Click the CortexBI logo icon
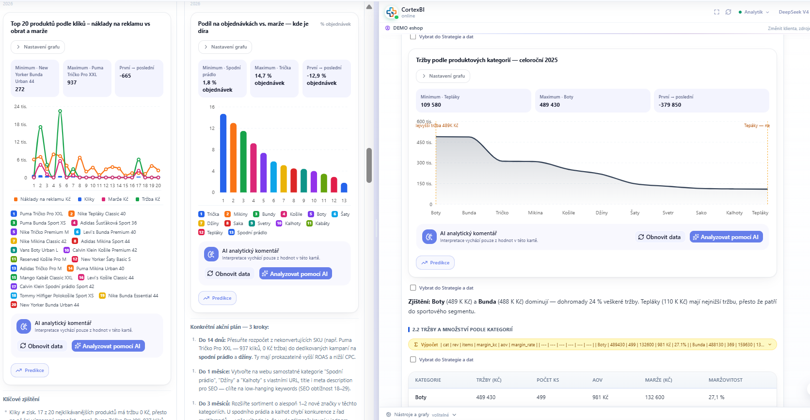Screen dimensions: 810x420 click(391, 12)
